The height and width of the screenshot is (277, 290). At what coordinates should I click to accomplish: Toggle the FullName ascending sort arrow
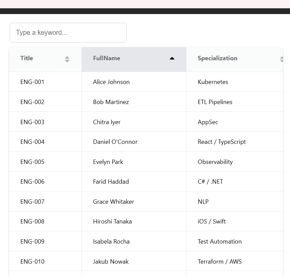coord(172,58)
